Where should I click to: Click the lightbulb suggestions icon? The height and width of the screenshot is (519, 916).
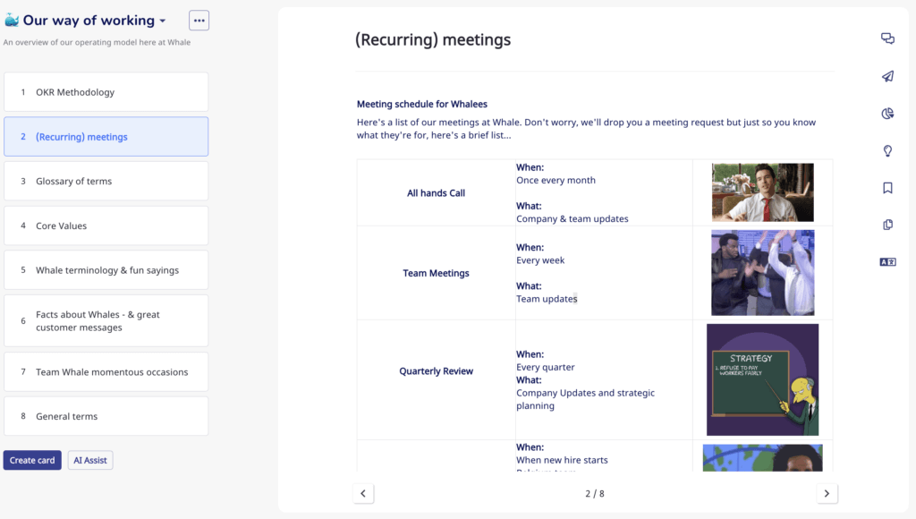tap(887, 150)
